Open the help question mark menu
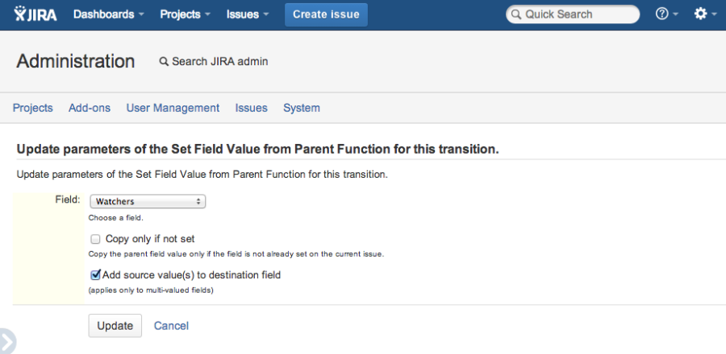The height and width of the screenshot is (354, 726). (x=666, y=14)
